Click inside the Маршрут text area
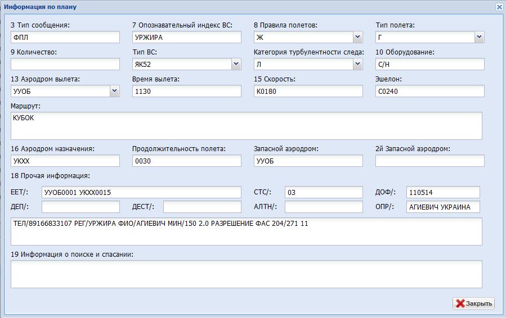The image size is (506, 318). 247,126
